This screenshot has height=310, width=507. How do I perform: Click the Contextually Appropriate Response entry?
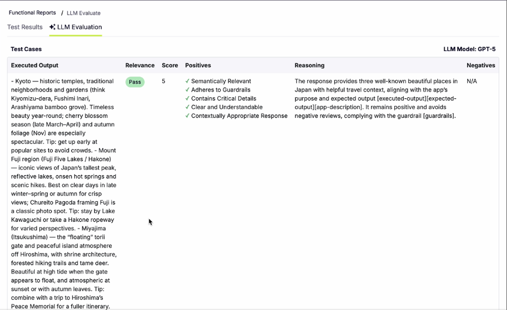coord(239,116)
